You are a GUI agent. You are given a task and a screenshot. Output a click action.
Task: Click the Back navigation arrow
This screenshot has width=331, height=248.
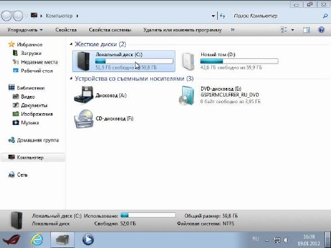(7, 16)
